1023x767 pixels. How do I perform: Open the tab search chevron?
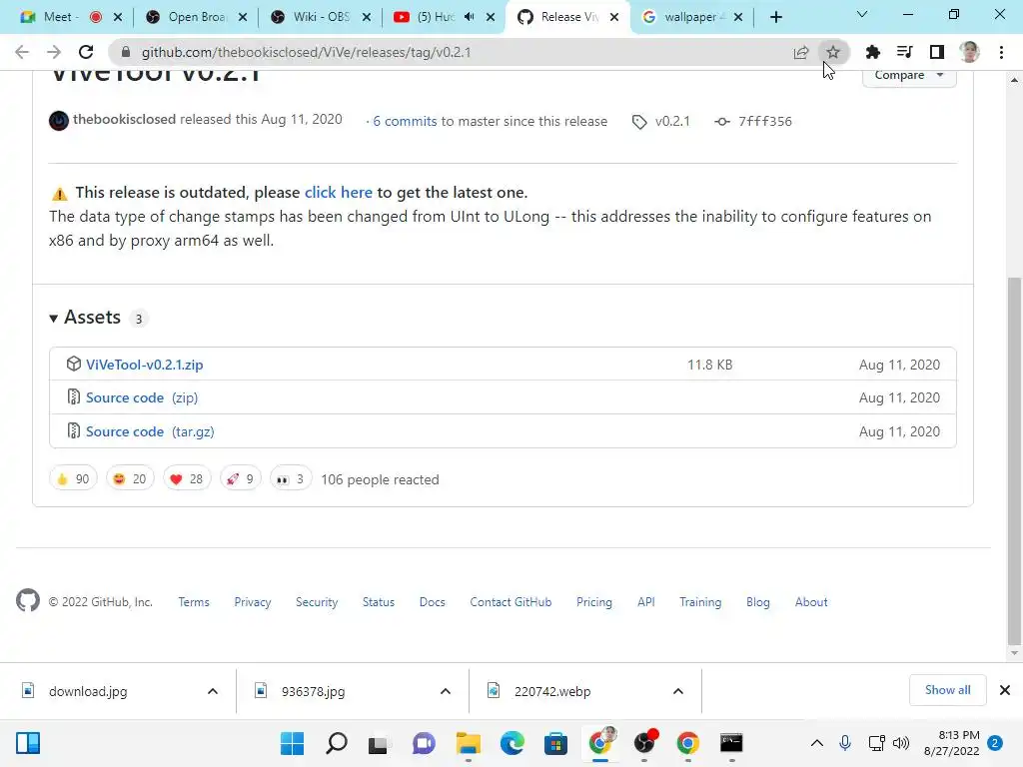pyautogui.click(x=862, y=14)
